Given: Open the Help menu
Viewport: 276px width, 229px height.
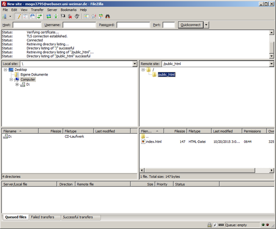Looking at the screenshot, I should (x=83, y=10).
